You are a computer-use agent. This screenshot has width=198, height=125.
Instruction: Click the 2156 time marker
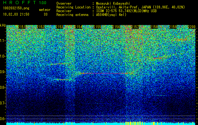[116, 27]
